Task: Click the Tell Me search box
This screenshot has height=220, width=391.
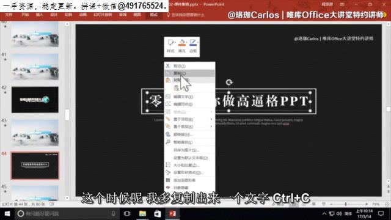Action: 186,15
